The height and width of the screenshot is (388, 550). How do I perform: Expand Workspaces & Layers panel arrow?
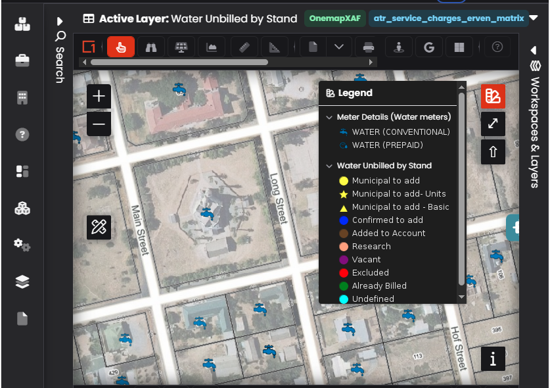pyautogui.click(x=534, y=50)
